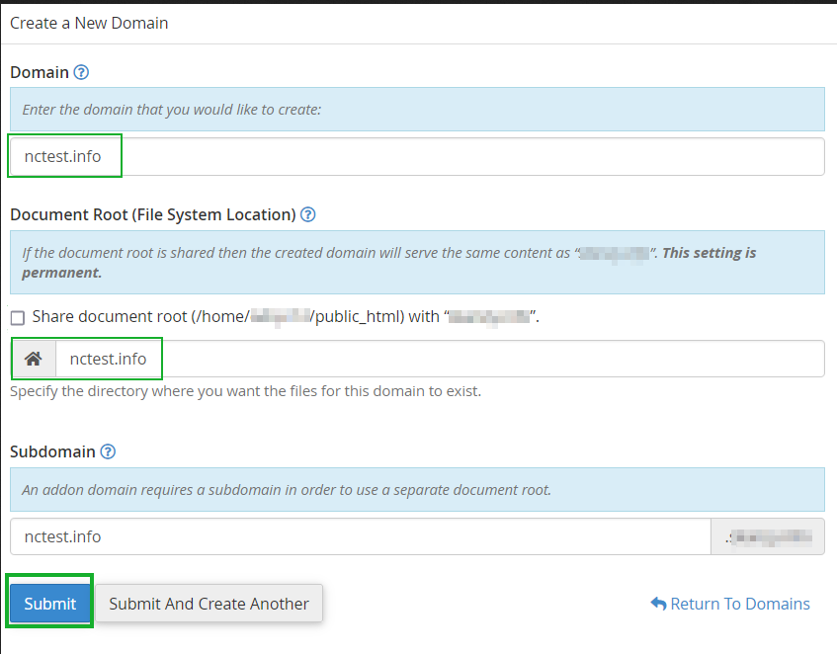Click the 'This setting is permanent' notice
The image size is (837, 654).
(709, 253)
